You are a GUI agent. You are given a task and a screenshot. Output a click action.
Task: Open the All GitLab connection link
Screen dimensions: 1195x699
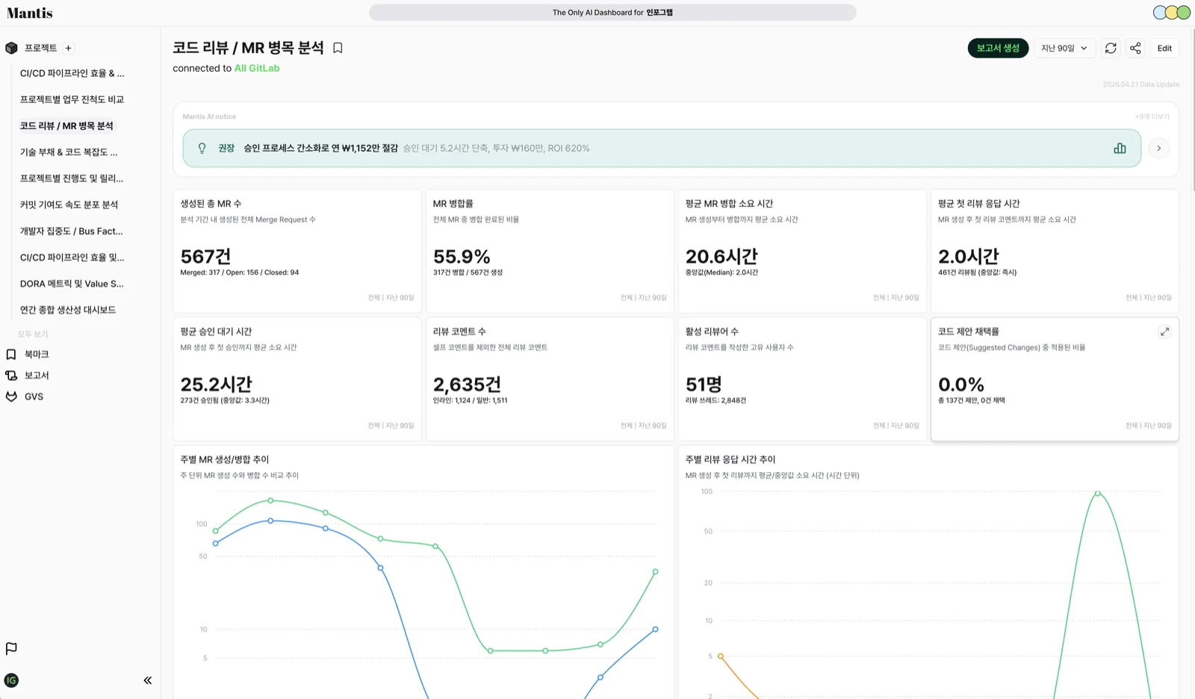pos(257,68)
